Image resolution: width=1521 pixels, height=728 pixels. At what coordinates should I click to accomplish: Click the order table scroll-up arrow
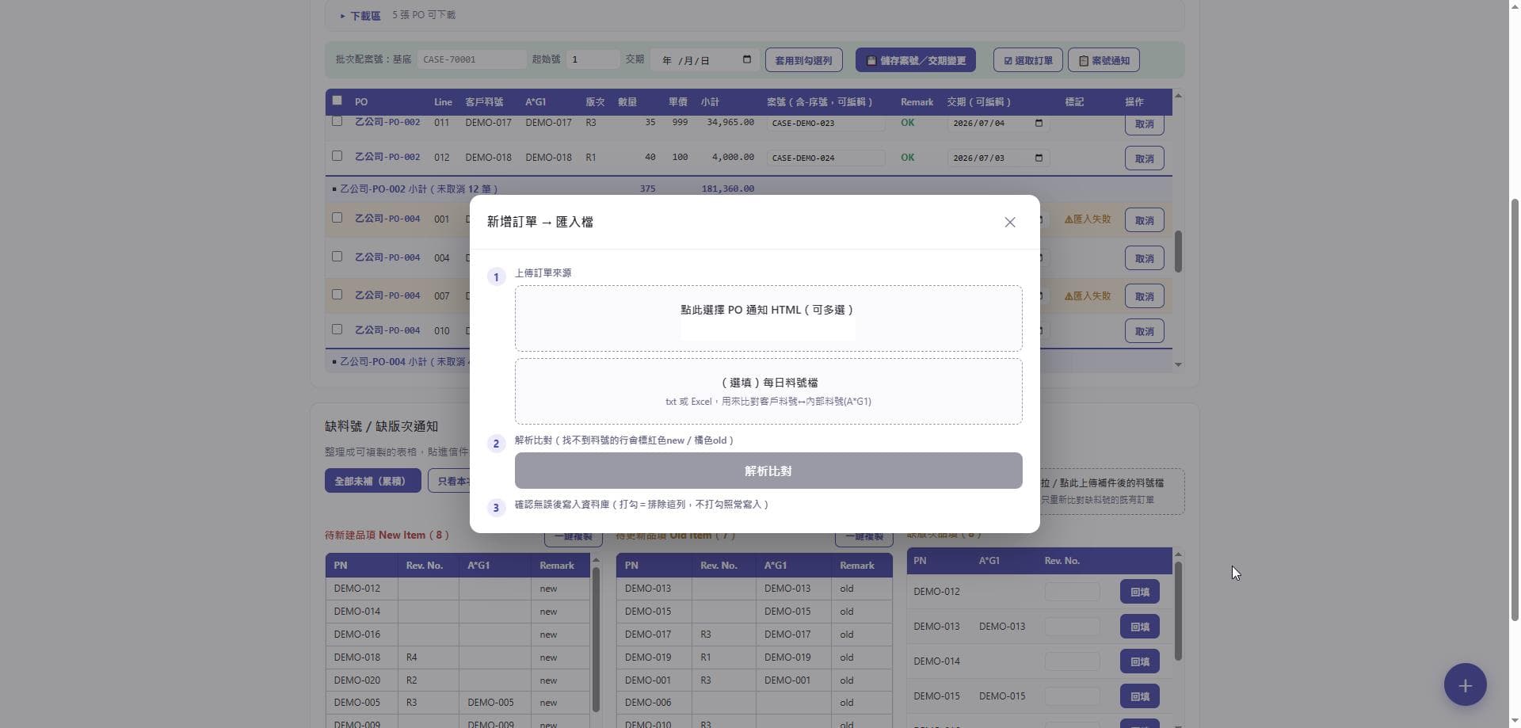[1178, 96]
